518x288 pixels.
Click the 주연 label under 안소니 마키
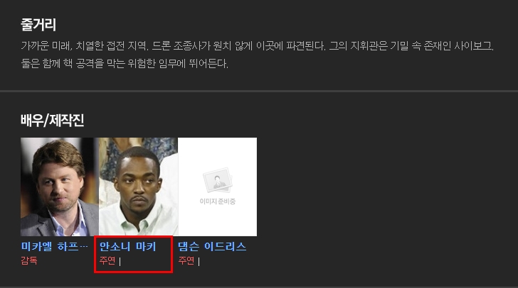coord(107,260)
